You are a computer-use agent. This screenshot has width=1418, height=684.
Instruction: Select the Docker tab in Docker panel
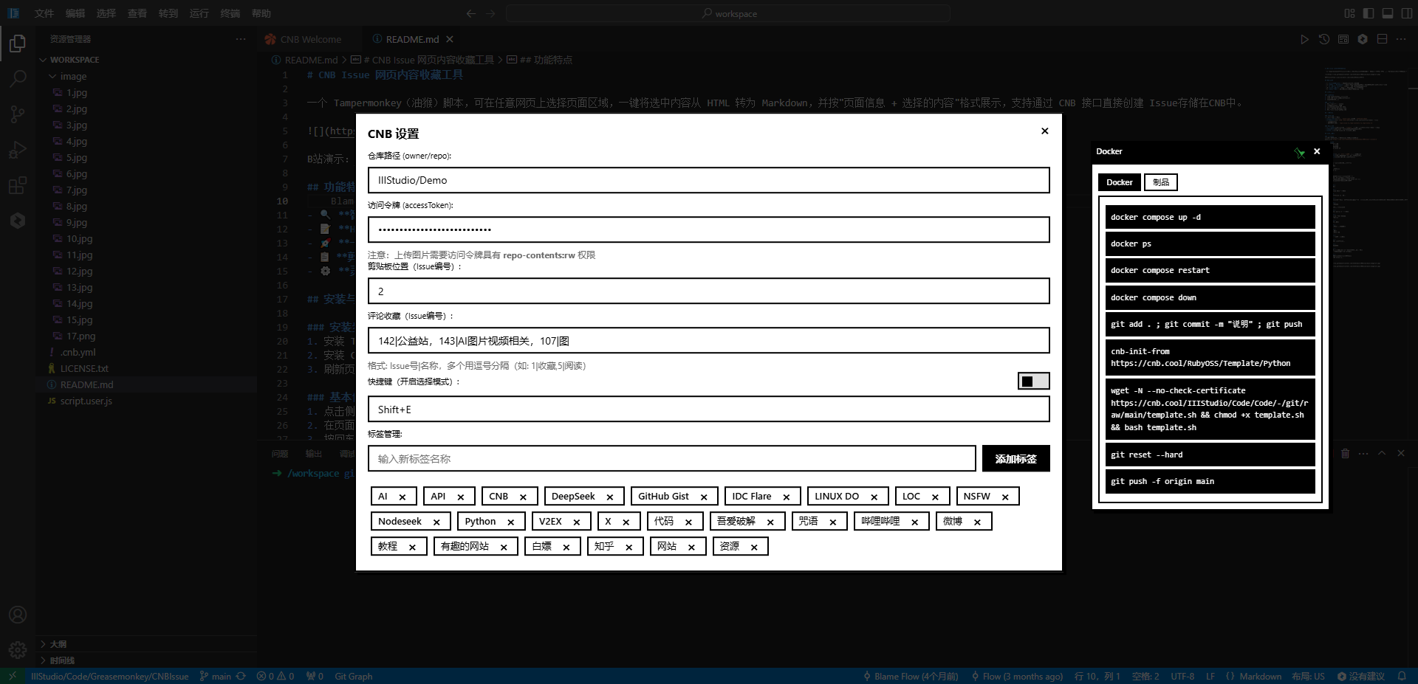pyautogui.click(x=1119, y=182)
